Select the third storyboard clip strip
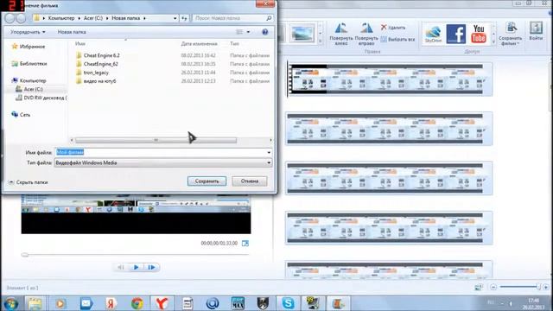Viewport: 553px width, 311px height. pyautogui.click(x=389, y=178)
